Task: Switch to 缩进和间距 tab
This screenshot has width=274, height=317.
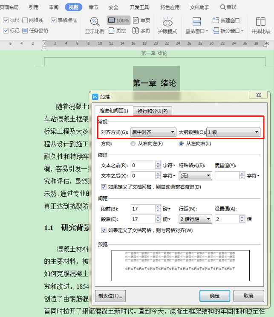Action: pyautogui.click(x=114, y=111)
